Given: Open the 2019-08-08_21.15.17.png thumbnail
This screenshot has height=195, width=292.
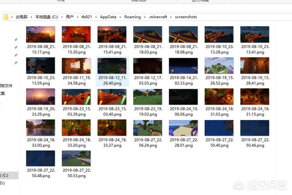Looking at the screenshot, I should (41, 34).
